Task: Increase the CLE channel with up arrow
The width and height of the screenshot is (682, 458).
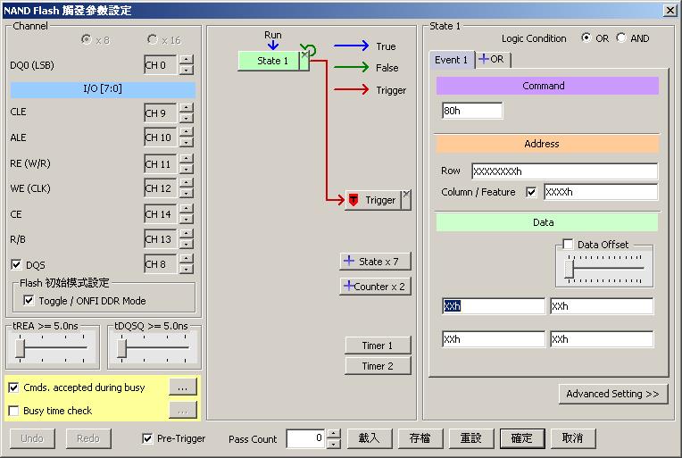Action: [x=187, y=107]
